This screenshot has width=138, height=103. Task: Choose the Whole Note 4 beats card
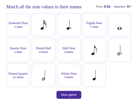[x=69, y=75]
